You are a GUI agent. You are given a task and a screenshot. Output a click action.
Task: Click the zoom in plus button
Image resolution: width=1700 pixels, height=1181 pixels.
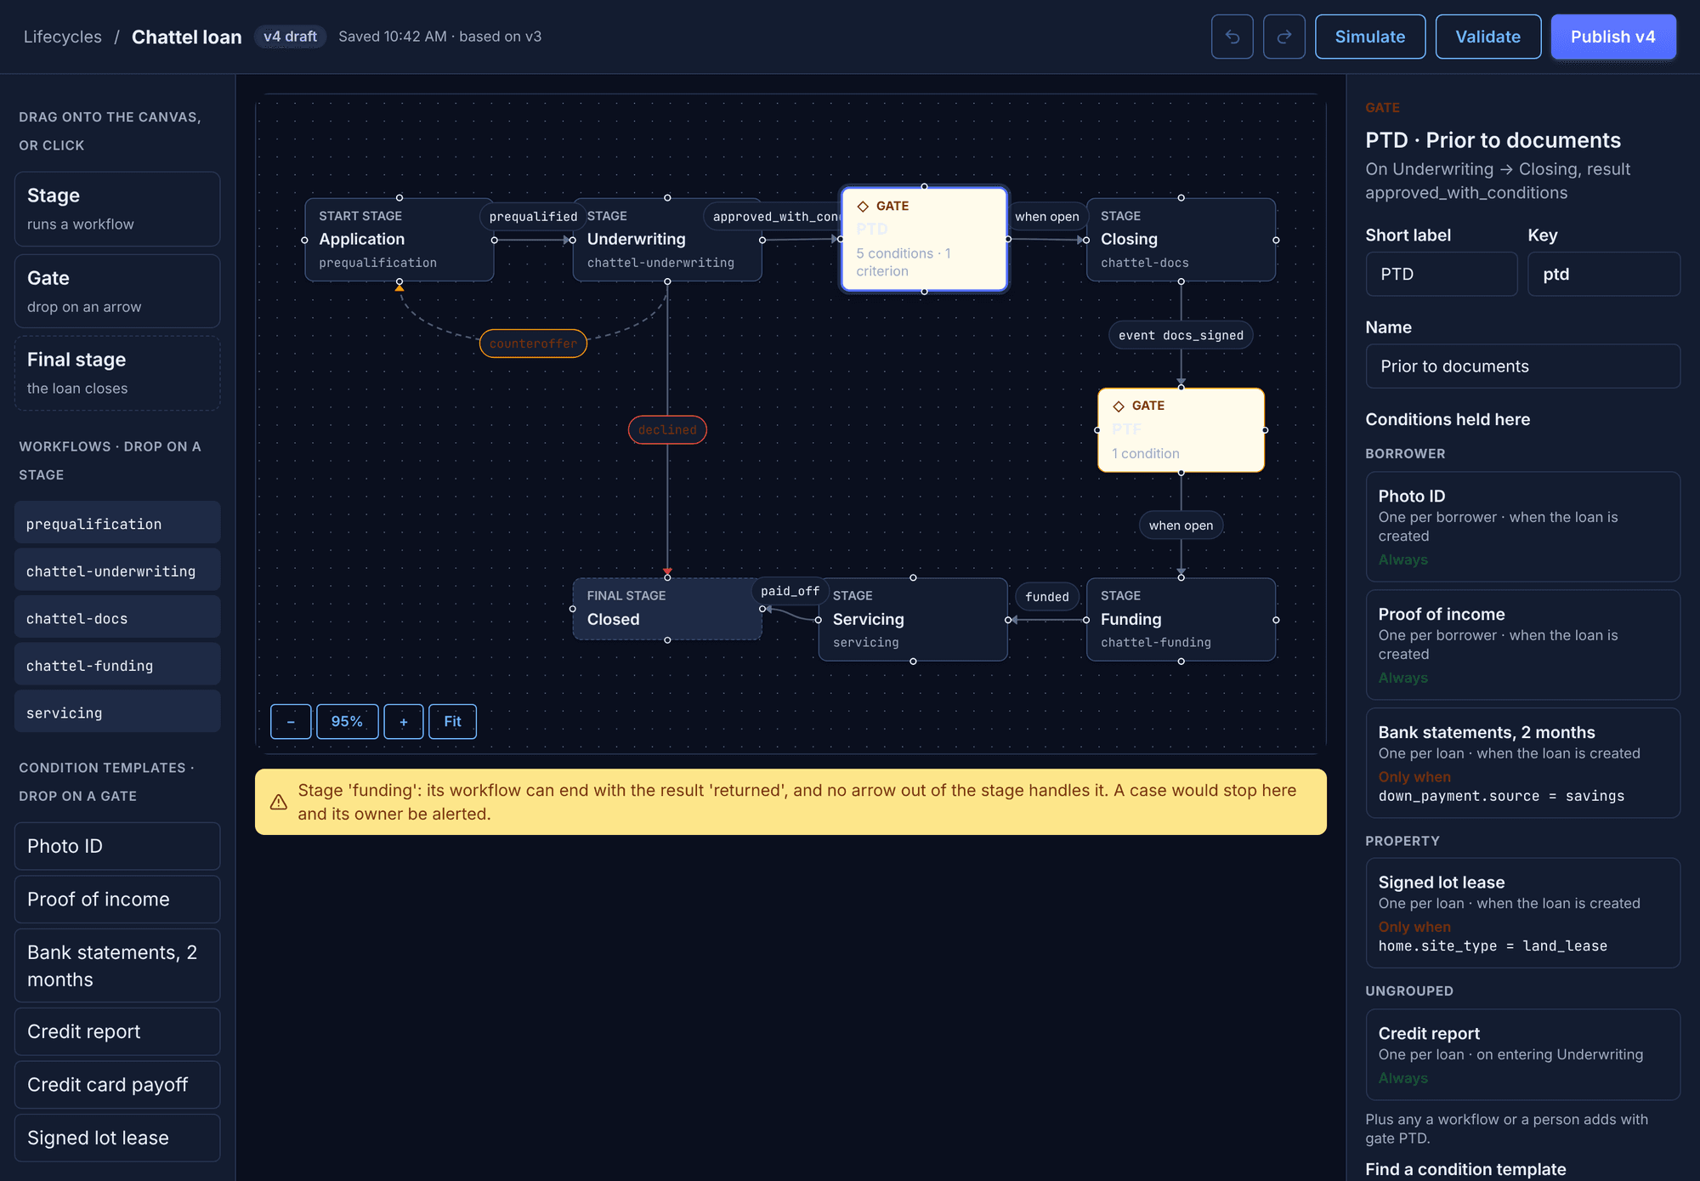(404, 722)
